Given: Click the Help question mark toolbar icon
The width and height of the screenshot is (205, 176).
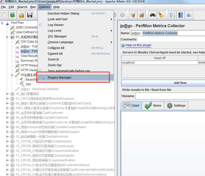Looking at the screenshot, I should click(x=180, y=15).
